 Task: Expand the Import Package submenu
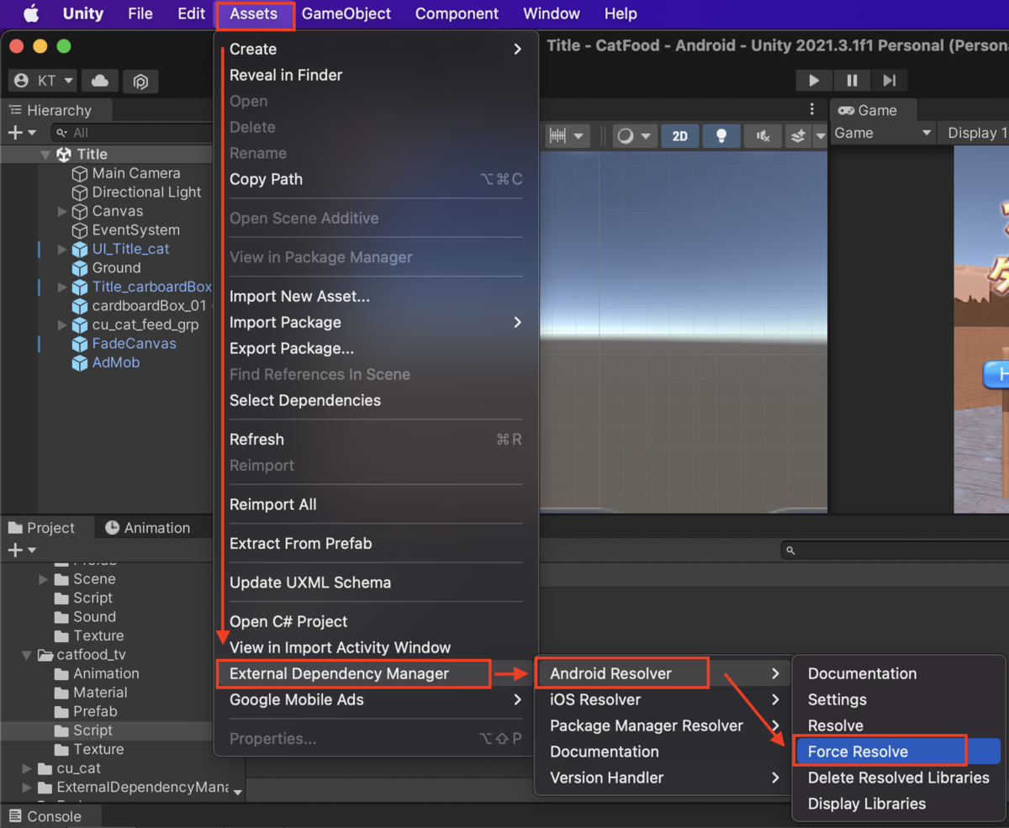click(x=376, y=322)
